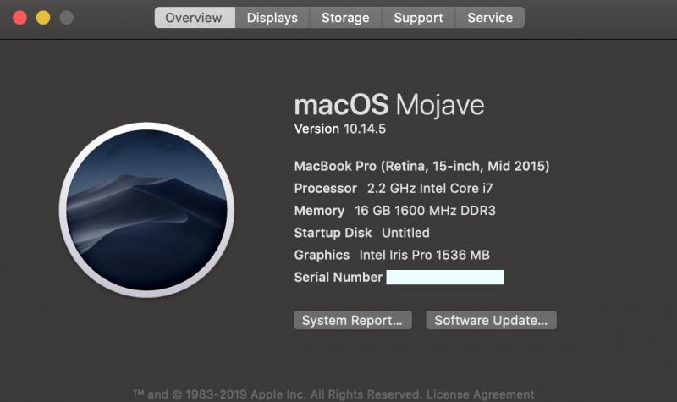Switch to the Overview tab
677x402 pixels.
point(194,18)
